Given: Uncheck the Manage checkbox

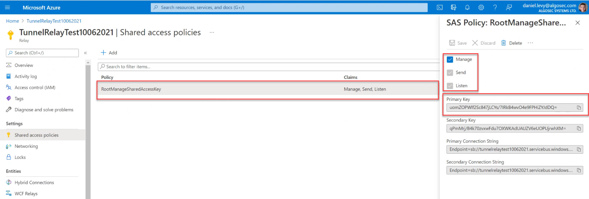Looking at the screenshot, I should coord(450,60).
